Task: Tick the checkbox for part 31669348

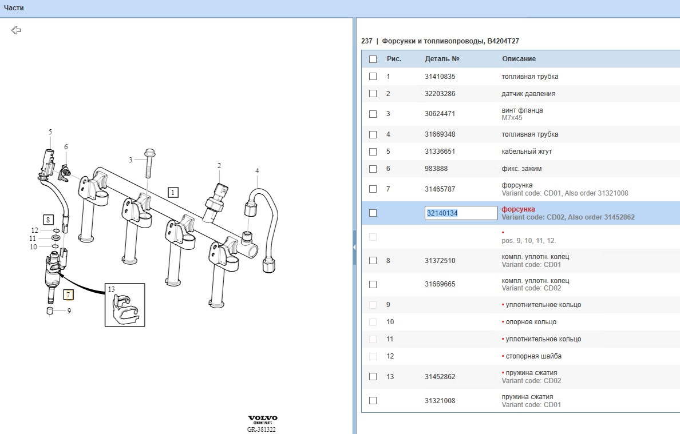Action: click(x=373, y=134)
